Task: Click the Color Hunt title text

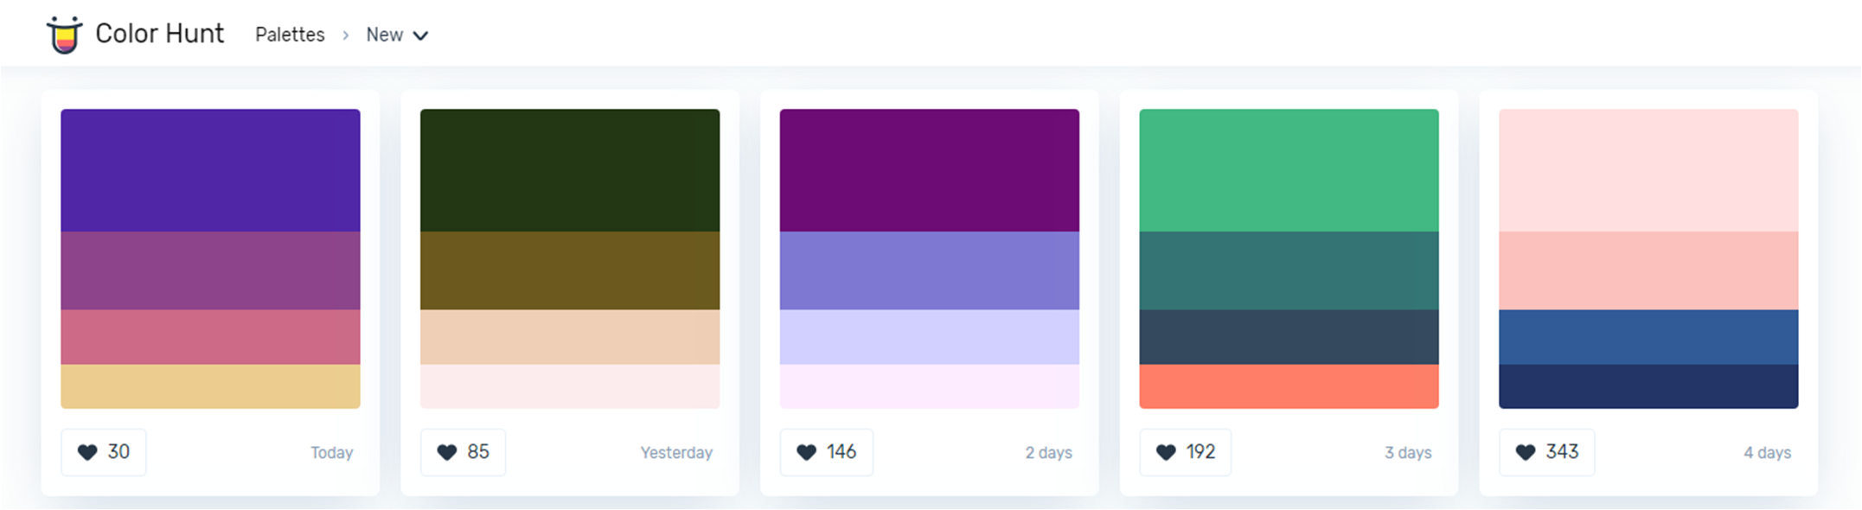Action: click(x=159, y=34)
